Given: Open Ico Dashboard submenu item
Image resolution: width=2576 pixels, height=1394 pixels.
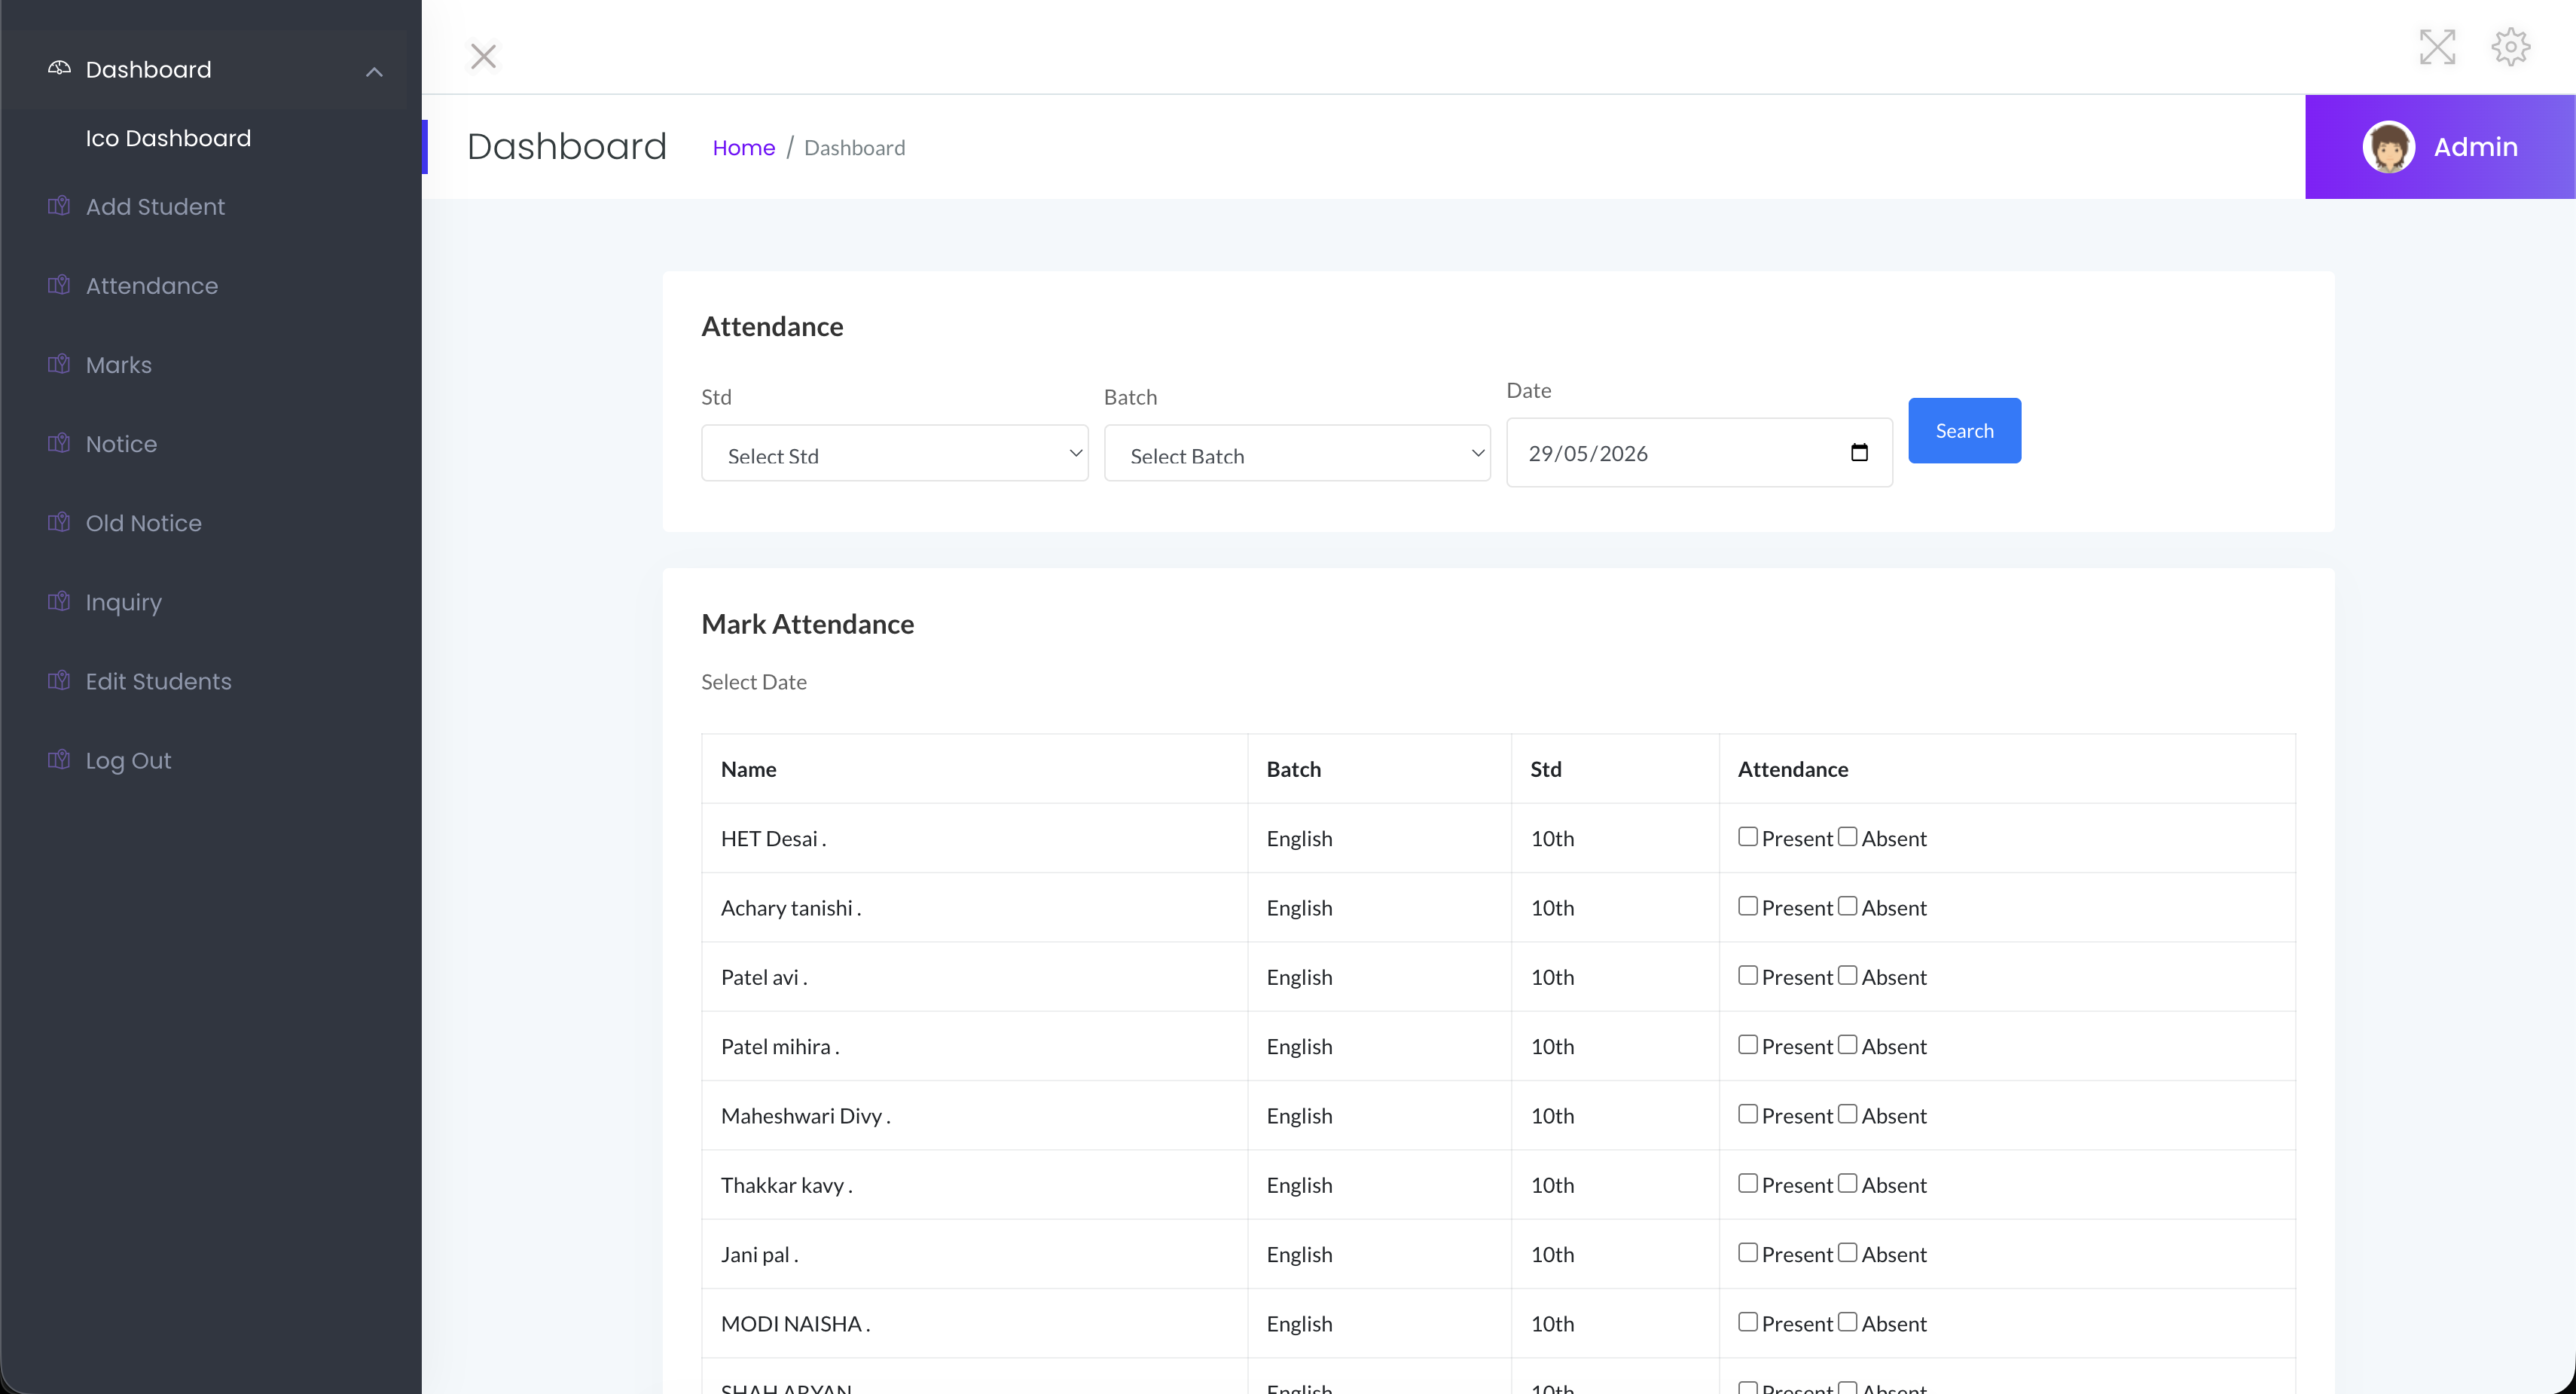Looking at the screenshot, I should pyautogui.click(x=168, y=138).
